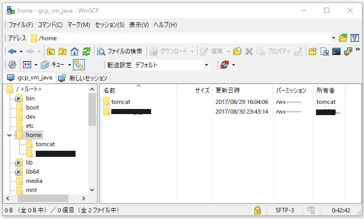Screen dimensions: 364x219
Task: Open session in PuTTY icon
Action: (x=348, y=51)
